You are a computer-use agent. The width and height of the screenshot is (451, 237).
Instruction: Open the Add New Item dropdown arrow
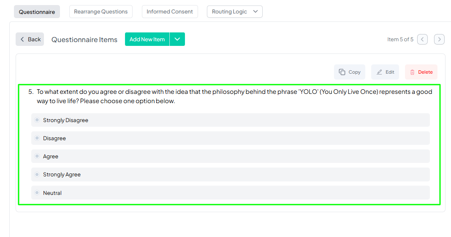[177, 39]
